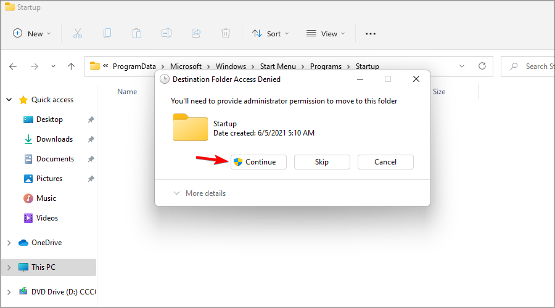Expand More details in the dialog
The height and width of the screenshot is (308, 555).
200,193
